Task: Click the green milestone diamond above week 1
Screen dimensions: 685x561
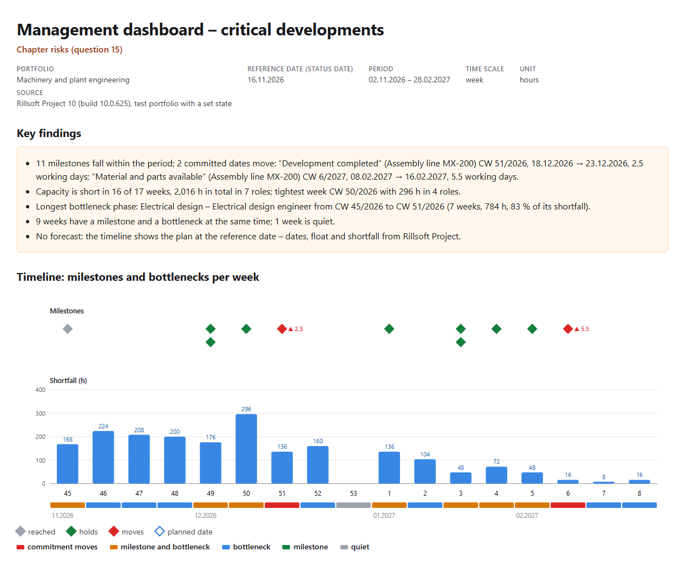Action: [x=389, y=329]
